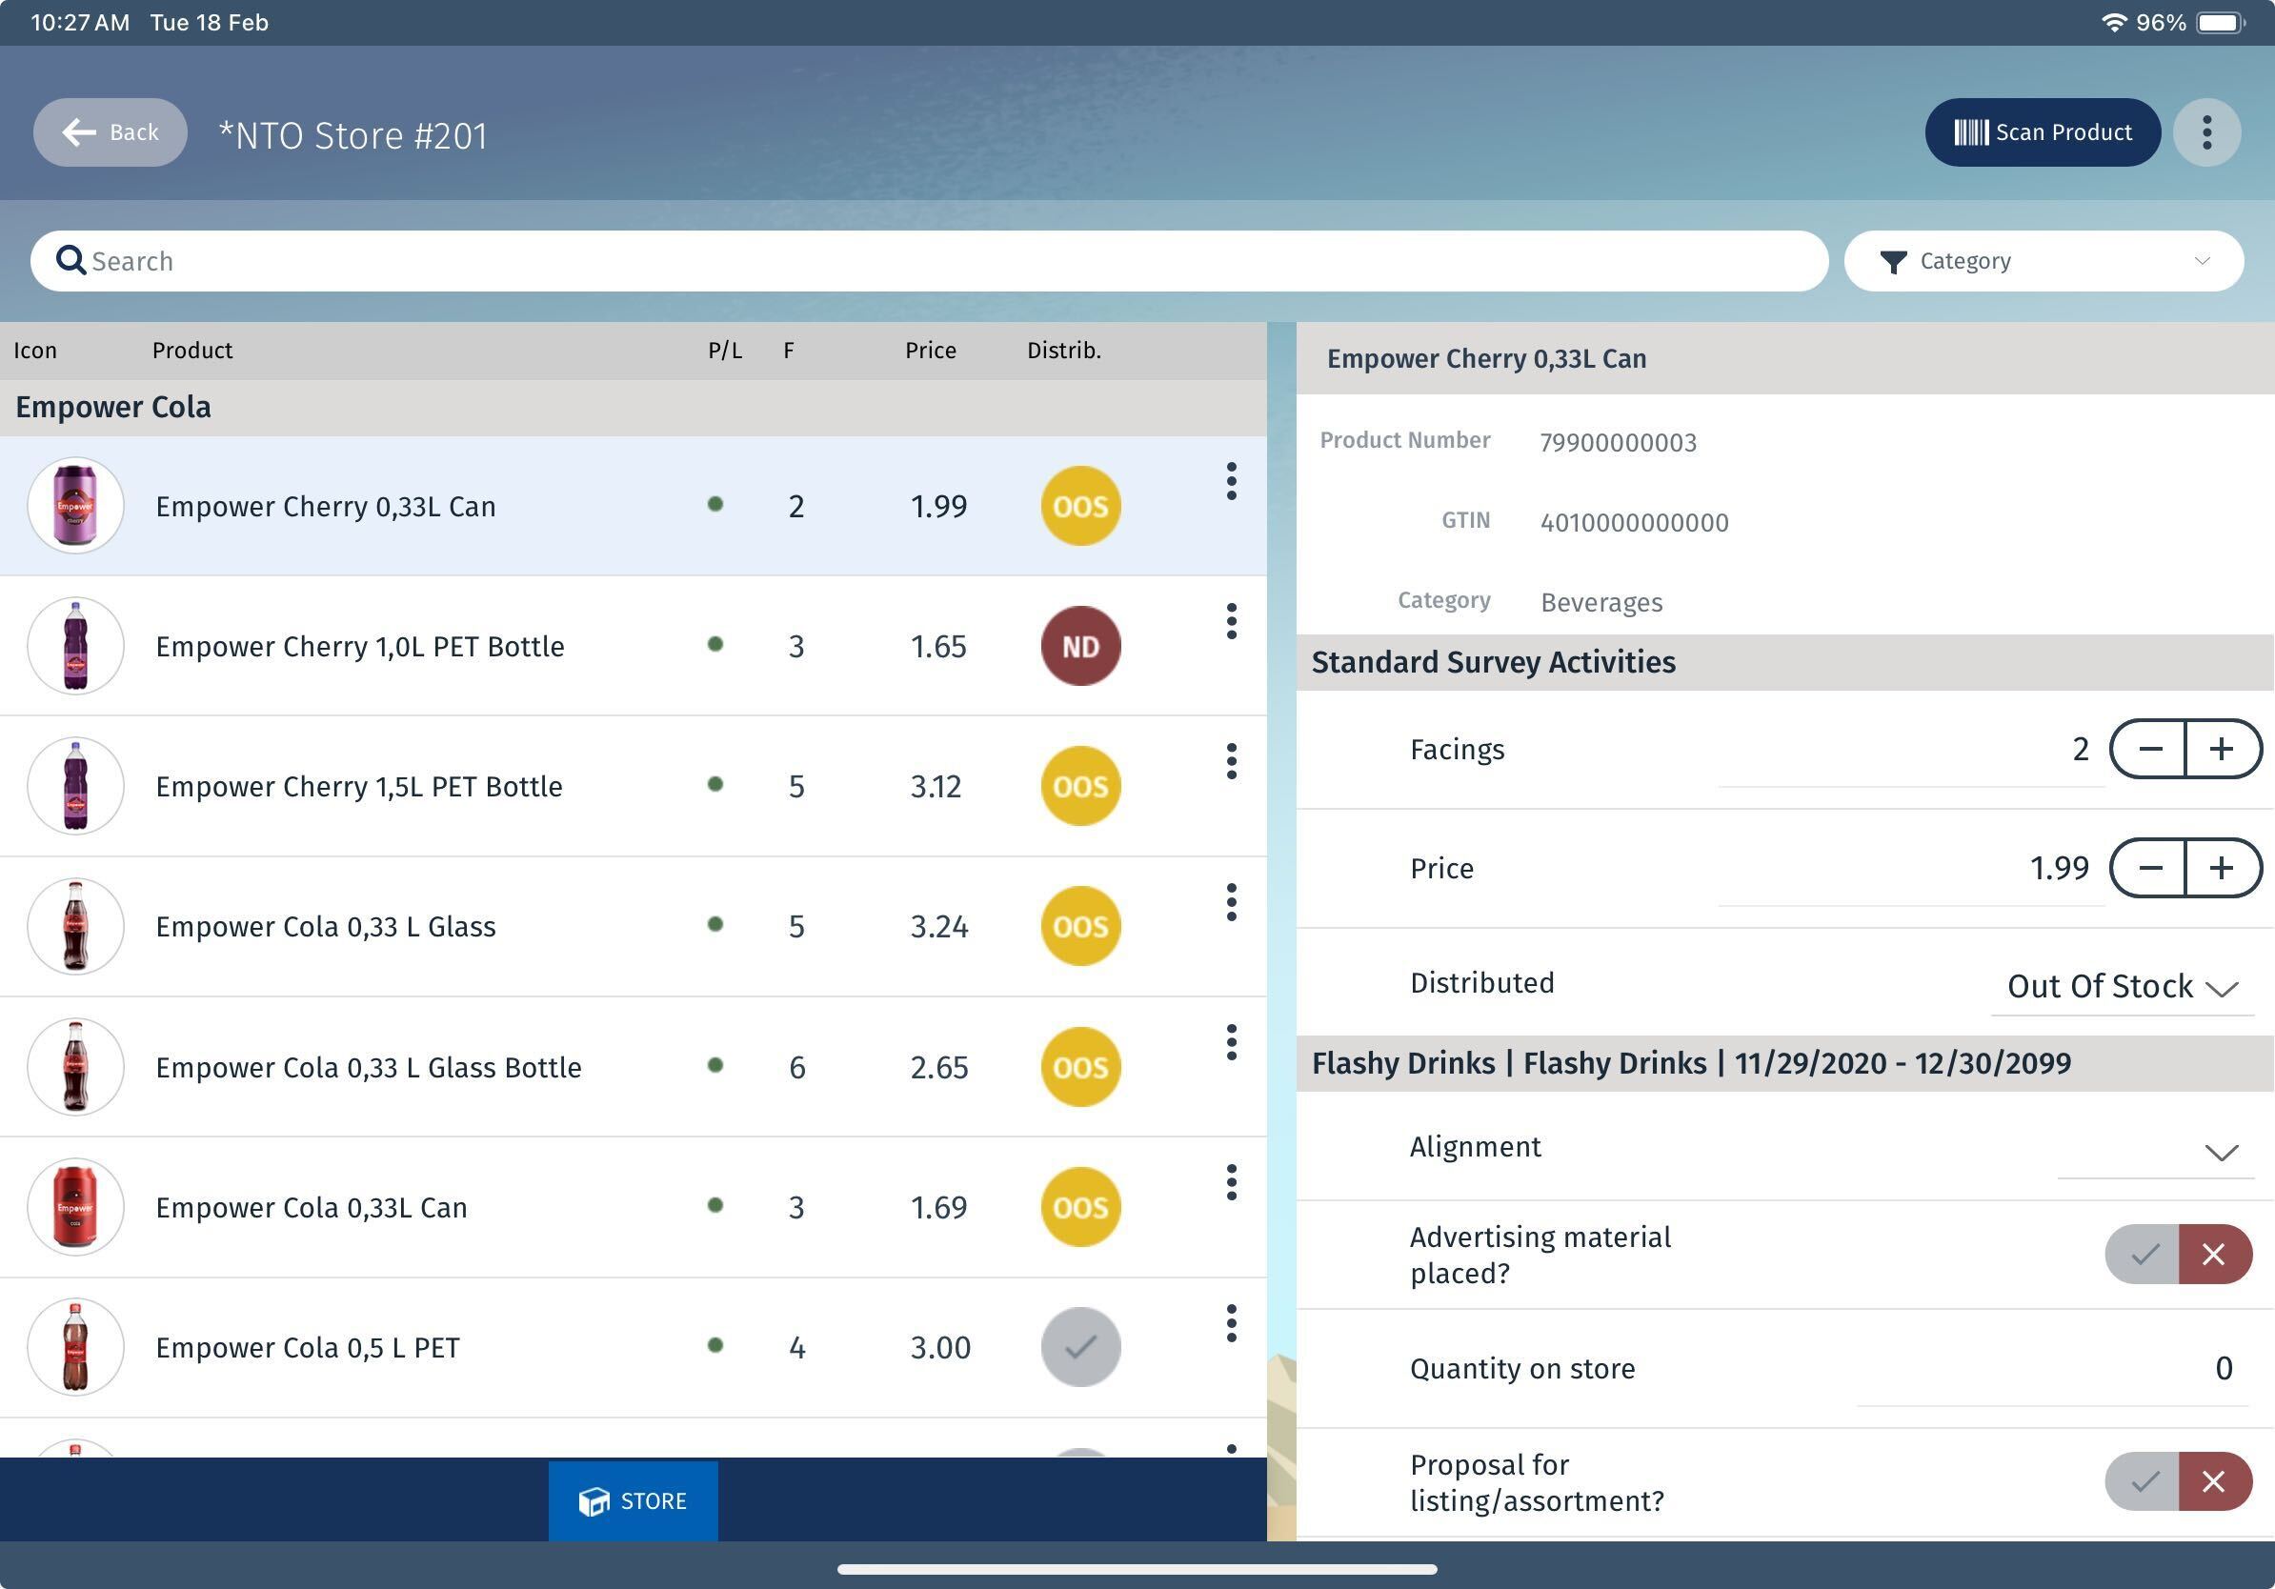Screen dimensions: 2275x1589
Task: Tap checkmark badge for Empower Cola 0,5 L PET
Action: coord(1080,1347)
